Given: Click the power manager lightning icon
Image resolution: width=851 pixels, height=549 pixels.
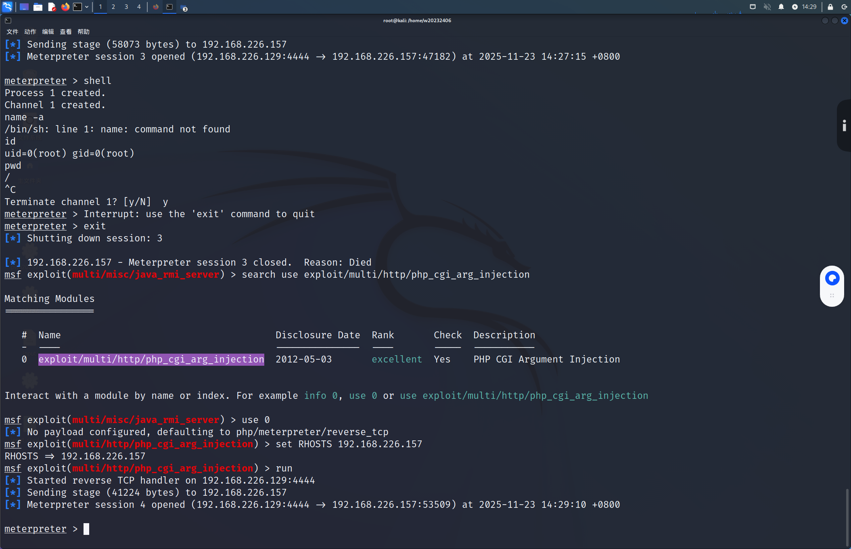Looking at the screenshot, I should click(x=795, y=7).
